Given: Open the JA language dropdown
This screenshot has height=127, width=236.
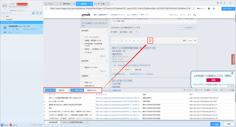Looking at the screenshot, I should (x=189, y=15).
